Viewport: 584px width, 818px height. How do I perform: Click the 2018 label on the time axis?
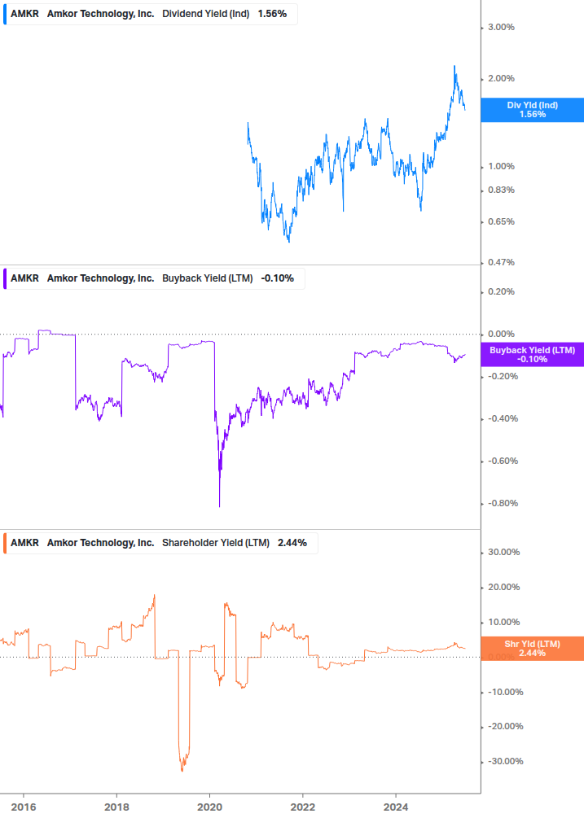click(116, 807)
